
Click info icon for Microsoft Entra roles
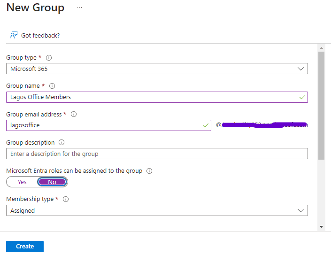tap(149, 171)
